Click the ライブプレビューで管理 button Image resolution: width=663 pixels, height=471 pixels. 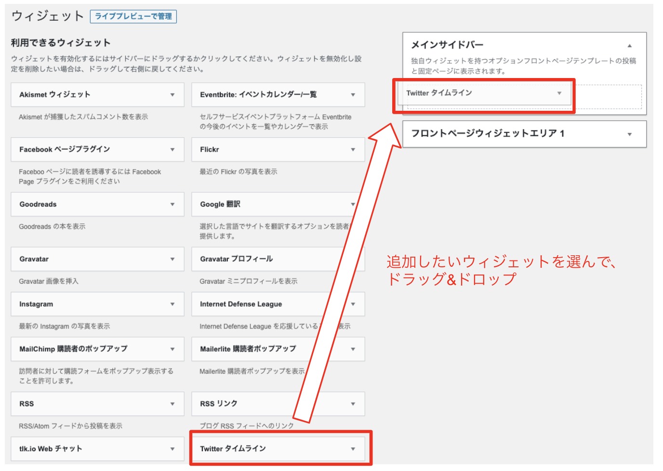click(133, 16)
